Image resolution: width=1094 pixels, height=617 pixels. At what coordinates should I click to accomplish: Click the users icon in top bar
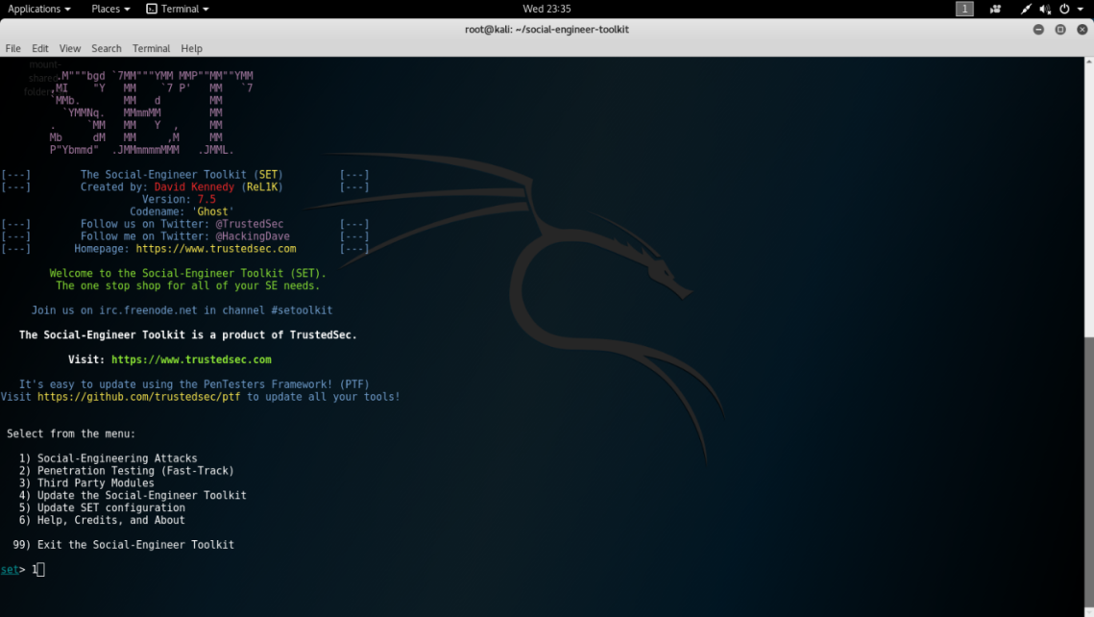click(995, 9)
